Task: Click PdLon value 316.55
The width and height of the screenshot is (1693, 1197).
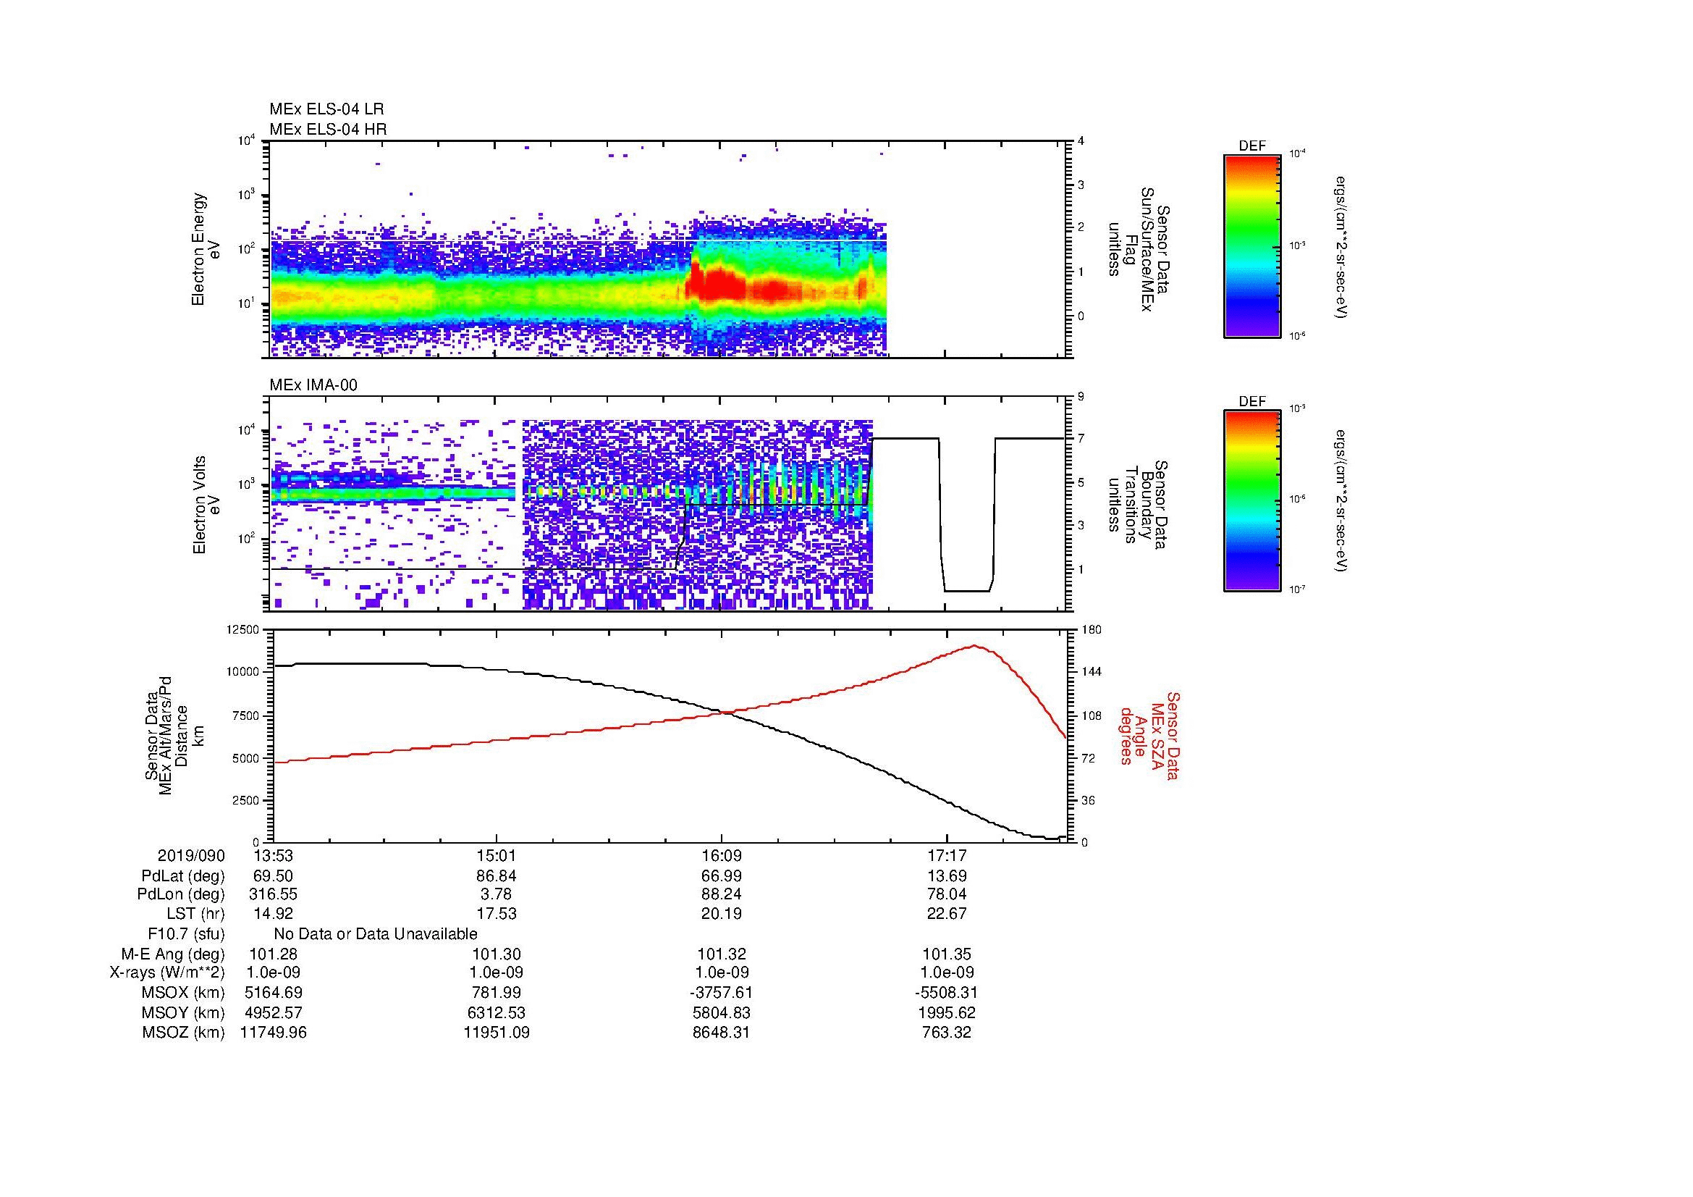Action: (274, 894)
